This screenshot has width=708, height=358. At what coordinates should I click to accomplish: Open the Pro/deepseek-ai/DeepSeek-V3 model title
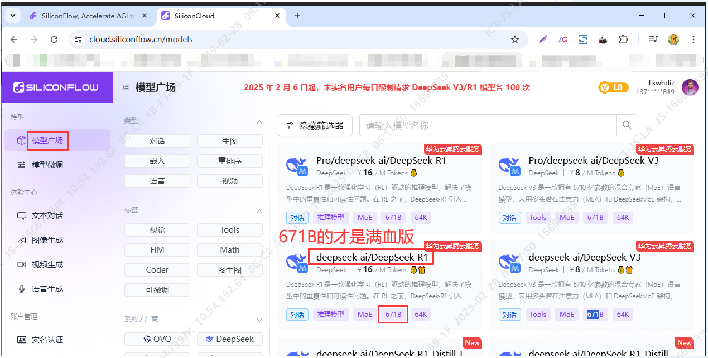(x=594, y=160)
